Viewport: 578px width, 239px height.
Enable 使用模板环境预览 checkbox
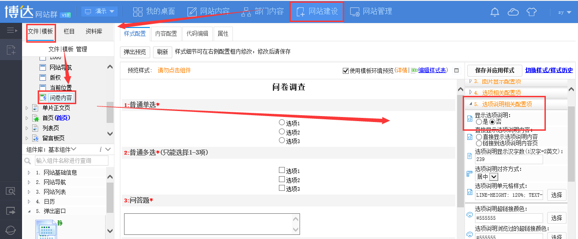(x=346, y=71)
